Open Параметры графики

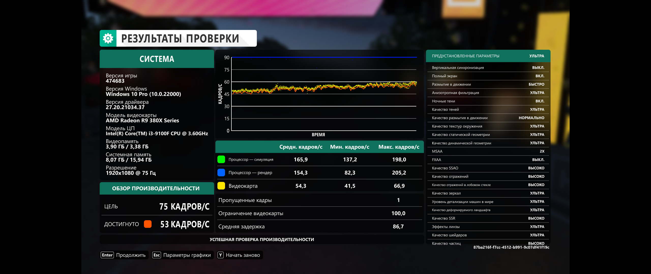coord(187,255)
